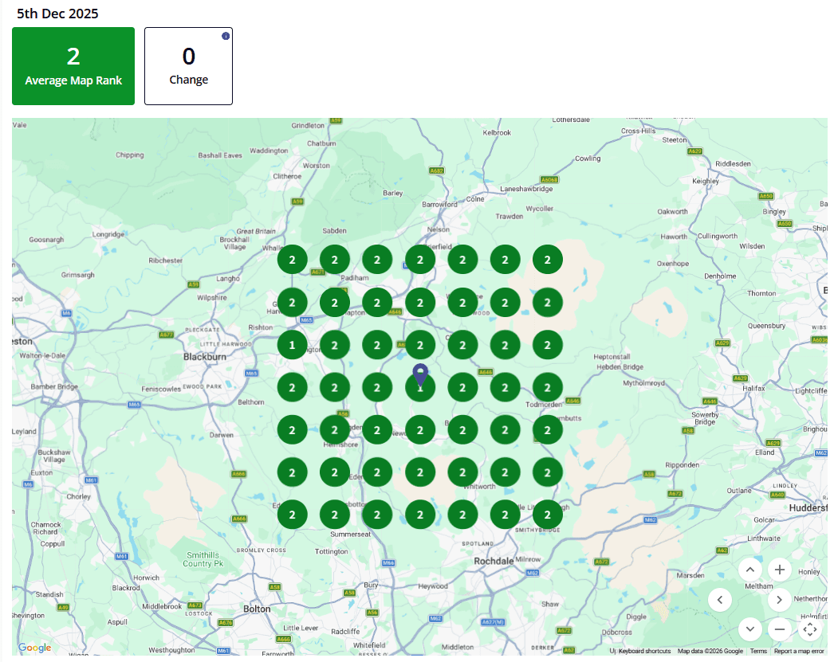Toggle the map camera controls button
This screenshot has height=662, width=834.
point(810,629)
